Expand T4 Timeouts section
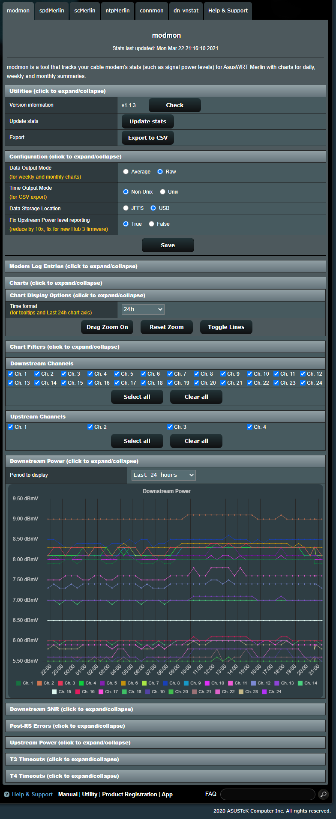The height and width of the screenshot is (819, 336). pyautogui.click(x=165, y=776)
